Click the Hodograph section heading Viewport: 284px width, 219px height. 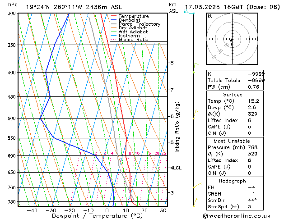click(x=233, y=181)
